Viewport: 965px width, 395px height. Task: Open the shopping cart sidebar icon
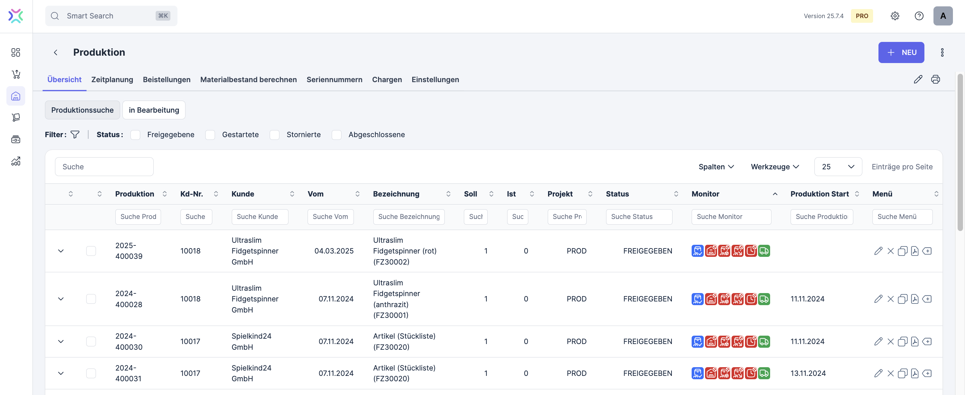16,74
